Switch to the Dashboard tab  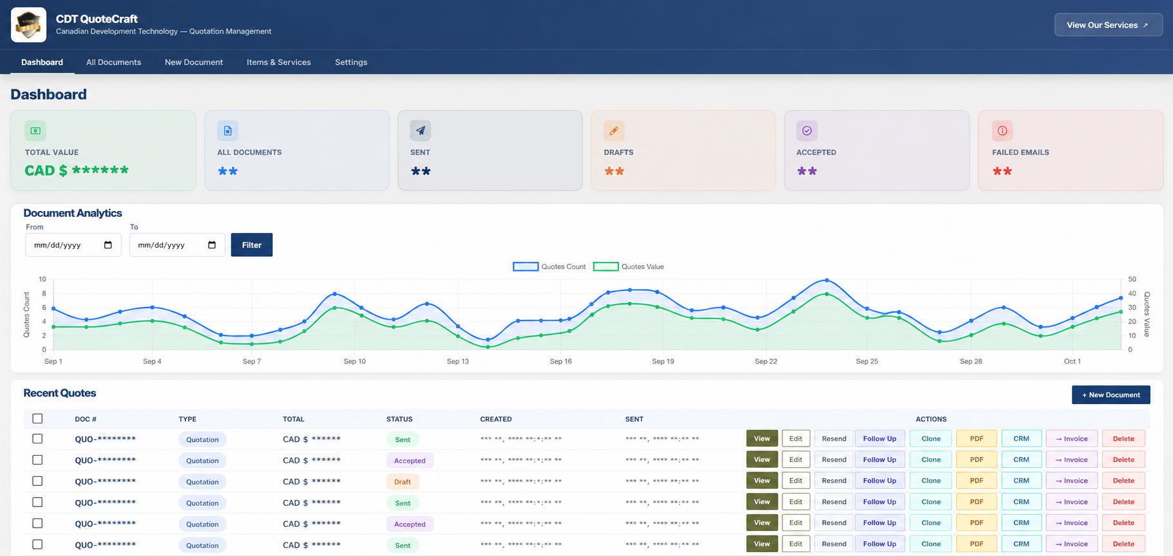pyautogui.click(x=42, y=62)
